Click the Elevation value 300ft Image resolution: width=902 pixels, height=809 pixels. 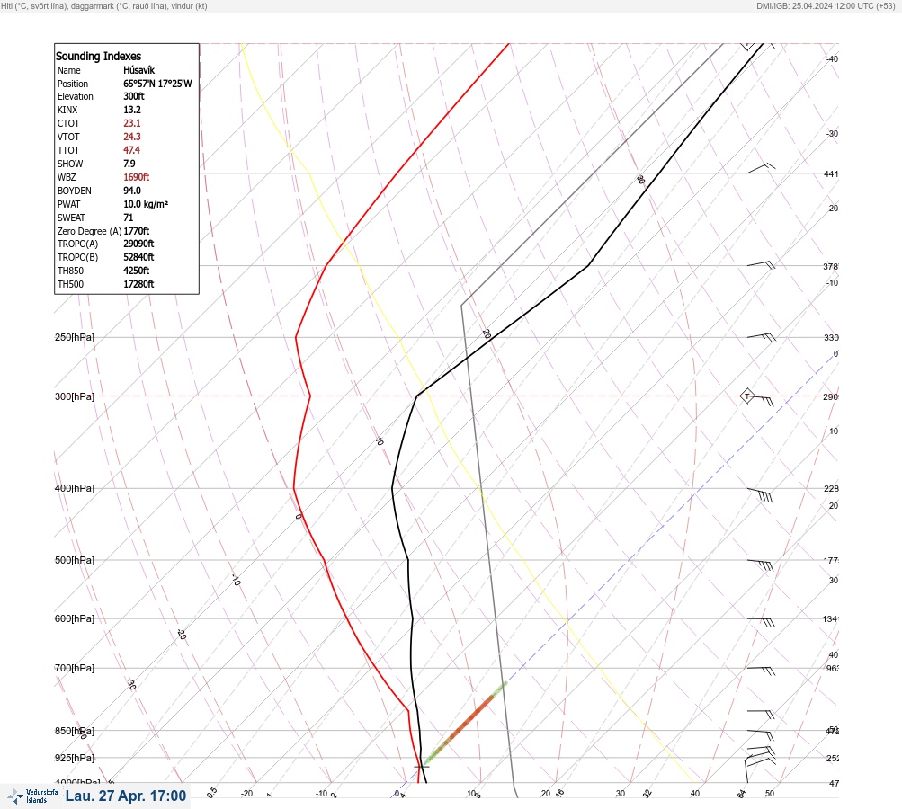point(133,96)
